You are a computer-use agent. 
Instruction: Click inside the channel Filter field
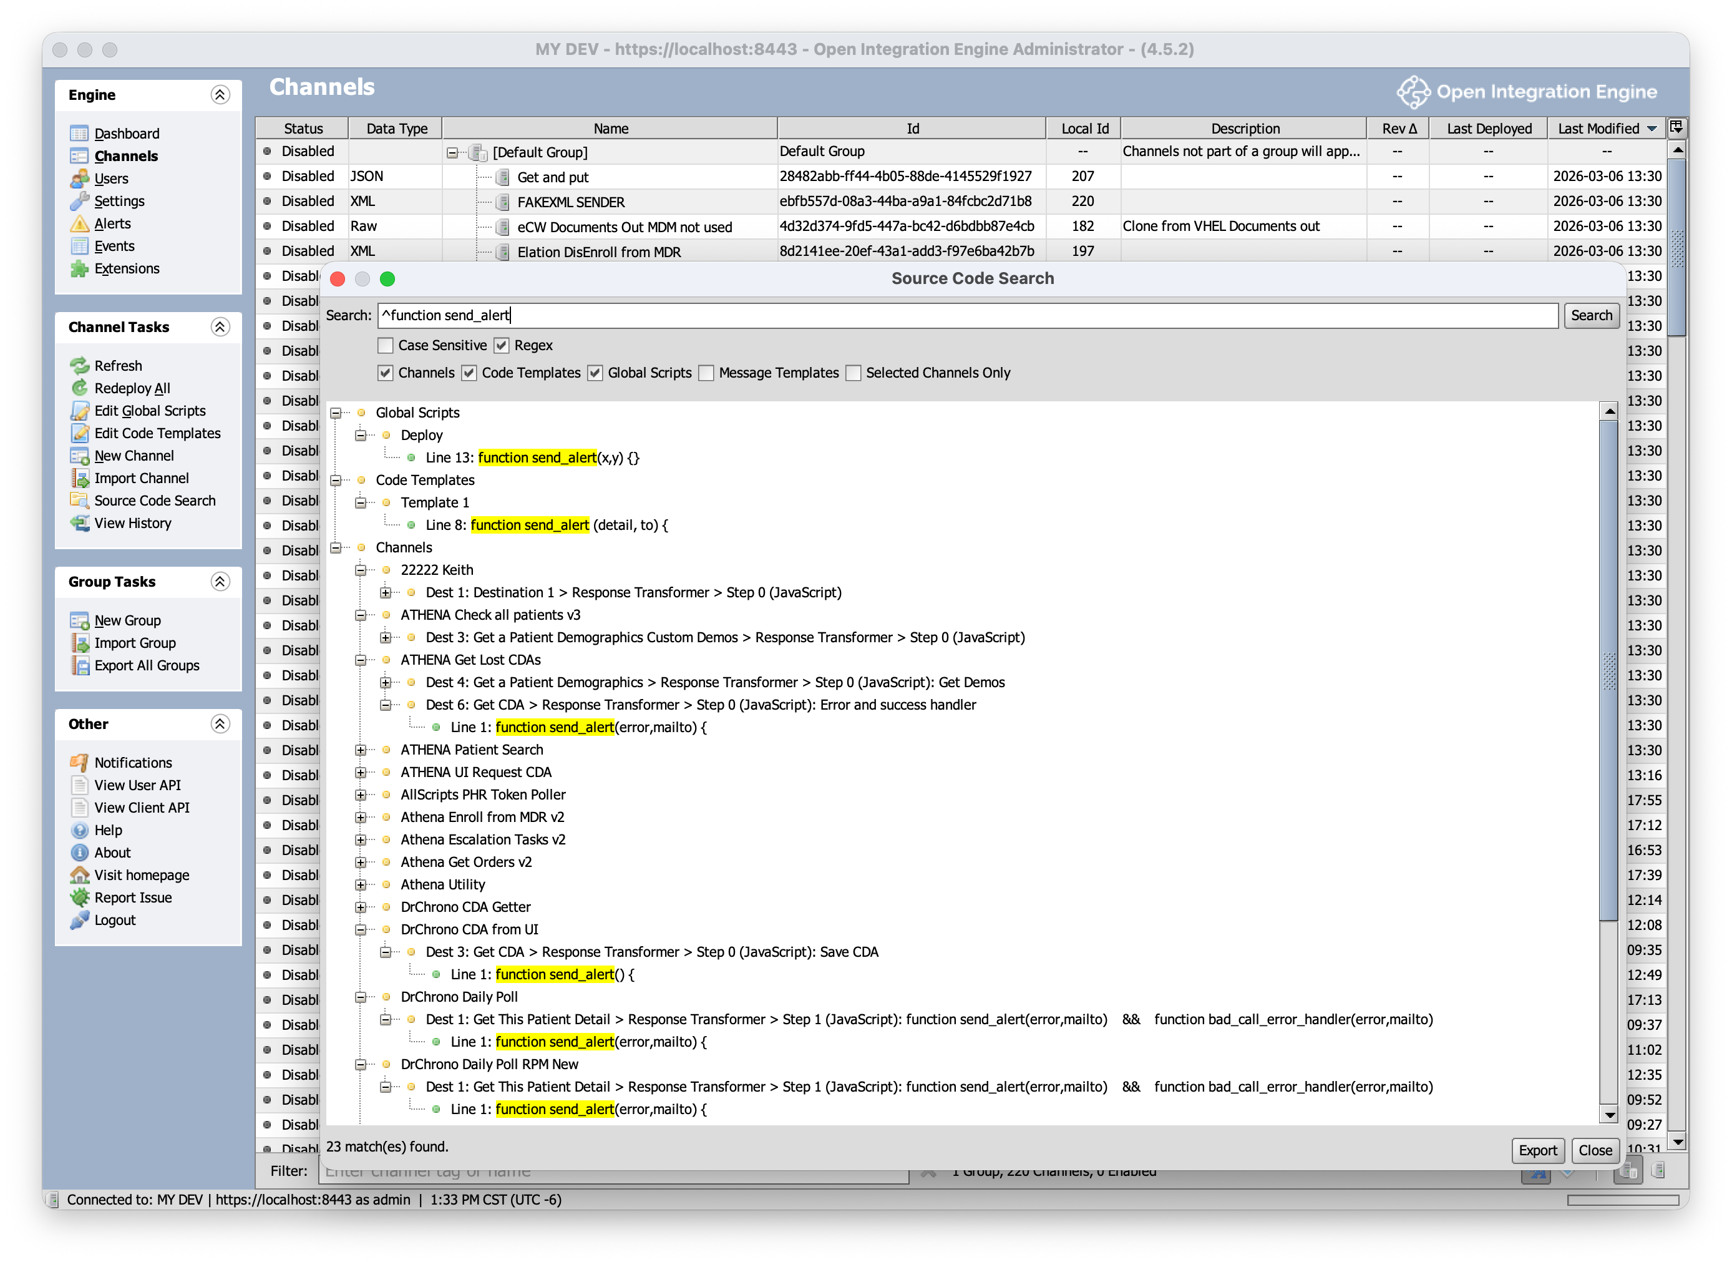tap(611, 1170)
